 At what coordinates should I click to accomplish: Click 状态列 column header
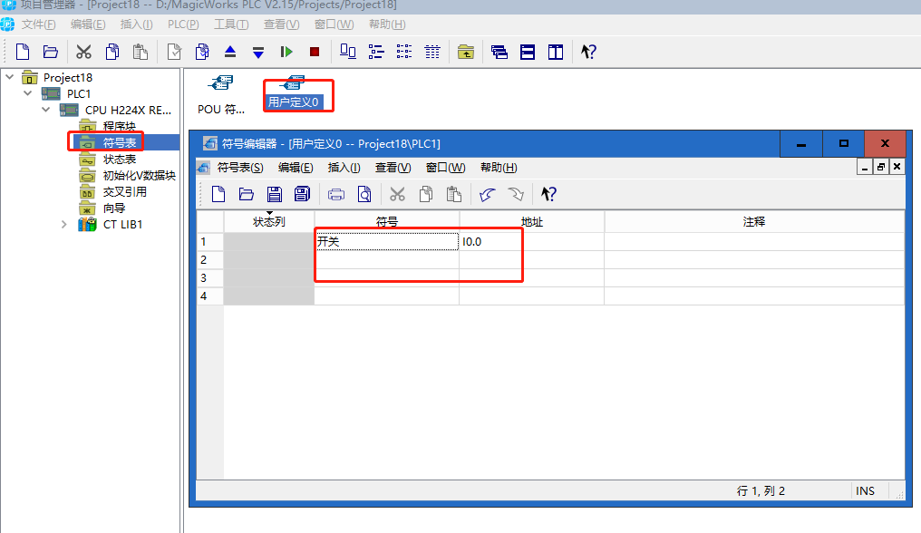point(269,221)
